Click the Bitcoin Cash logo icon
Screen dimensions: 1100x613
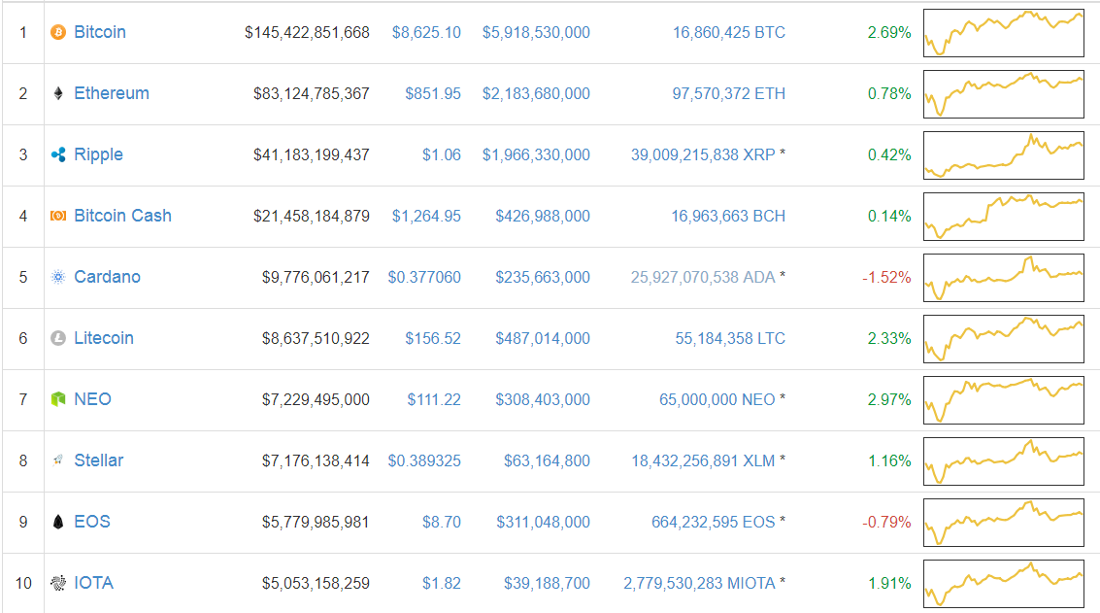click(x=58, y=216)
